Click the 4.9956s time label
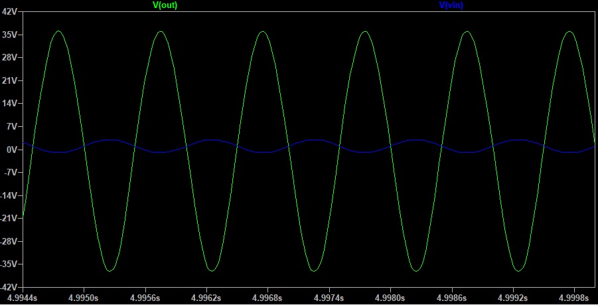This screenshot has width=598, height=305. coord(145,298)
